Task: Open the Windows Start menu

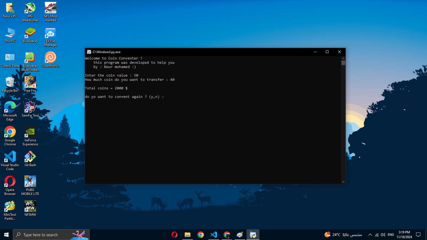Action: pos(6,235)
